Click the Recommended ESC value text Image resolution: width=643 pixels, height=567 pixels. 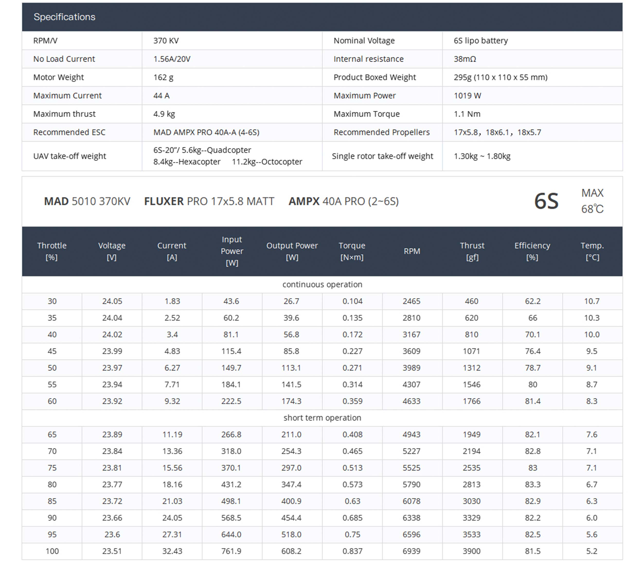click(x=206, y=132)
